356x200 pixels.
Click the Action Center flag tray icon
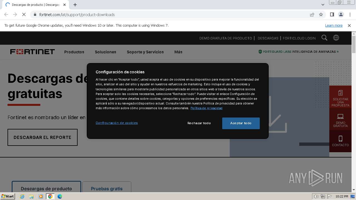click(x=330, y=196)
